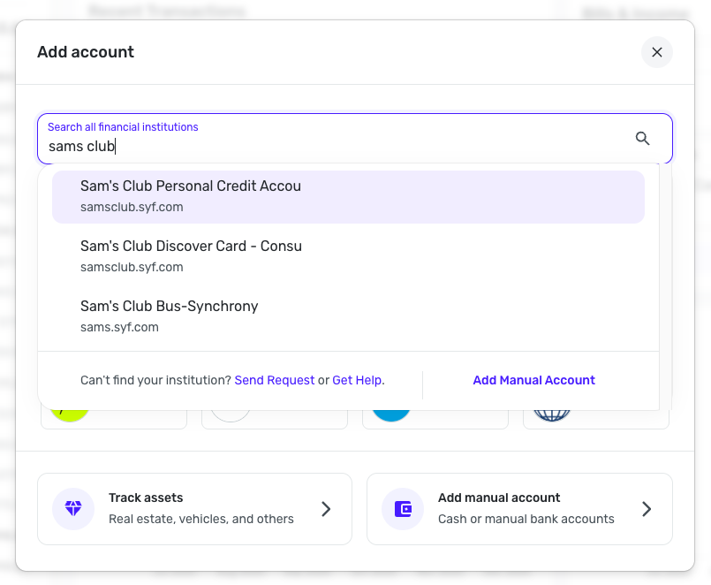Viewport: 711px width, 585px height.
Task: Click the Track assets diamond icon
Action: click(x=72, y=509)
